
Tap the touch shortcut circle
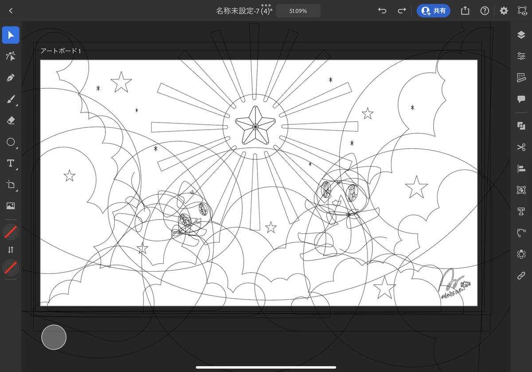(x=54, y=337)
